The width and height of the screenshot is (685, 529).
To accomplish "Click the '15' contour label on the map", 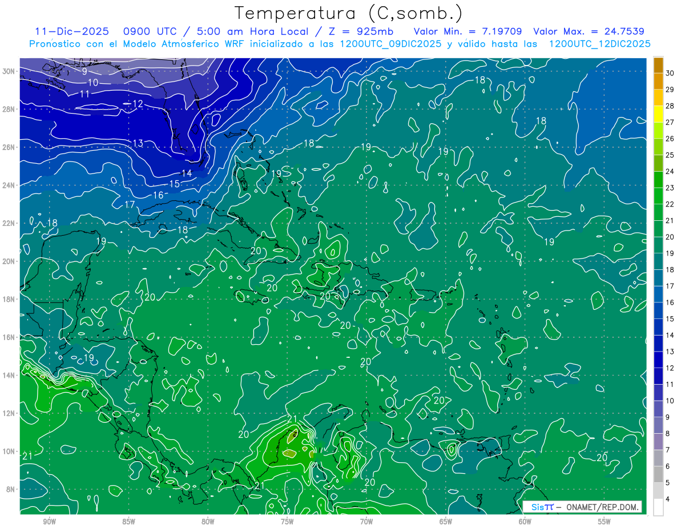I will [175, 184].
